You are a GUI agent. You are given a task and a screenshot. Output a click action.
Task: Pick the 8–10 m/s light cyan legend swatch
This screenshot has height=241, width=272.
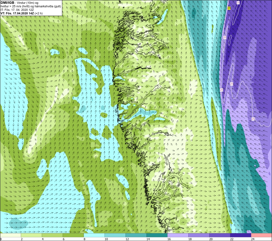(x=94, y=235)
